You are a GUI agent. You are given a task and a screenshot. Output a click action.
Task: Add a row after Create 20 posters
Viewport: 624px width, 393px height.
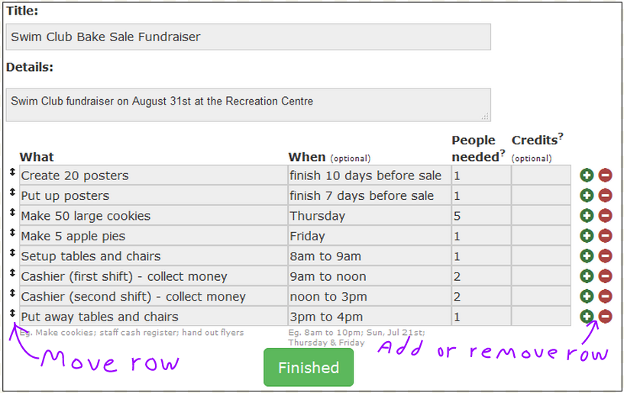(587, 176)
